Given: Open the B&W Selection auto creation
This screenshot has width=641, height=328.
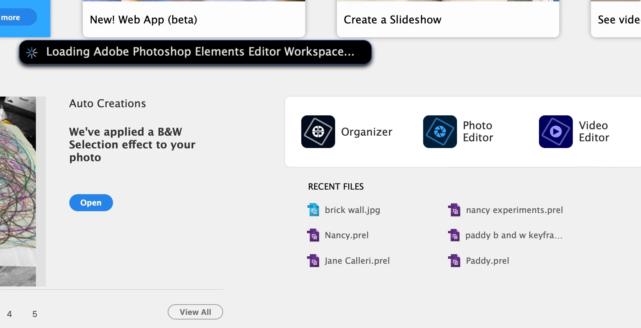Looking at the screenshot, I should (91, 203).
